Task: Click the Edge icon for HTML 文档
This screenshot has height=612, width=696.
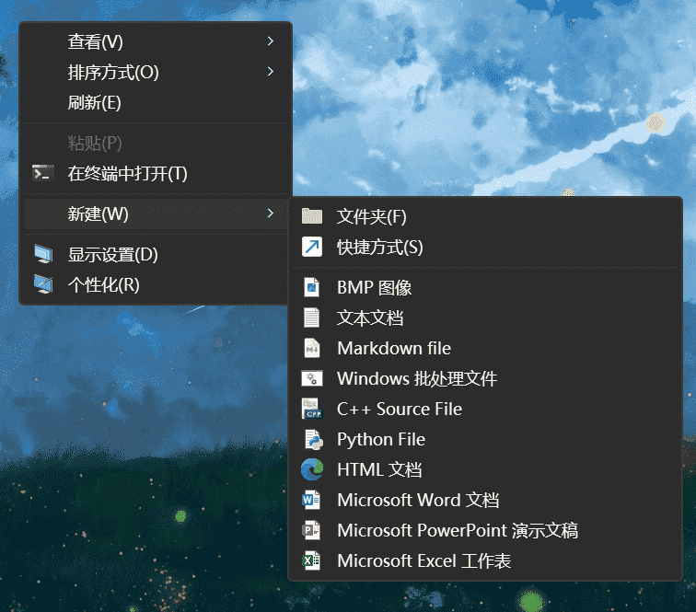Action: [312, 469]
